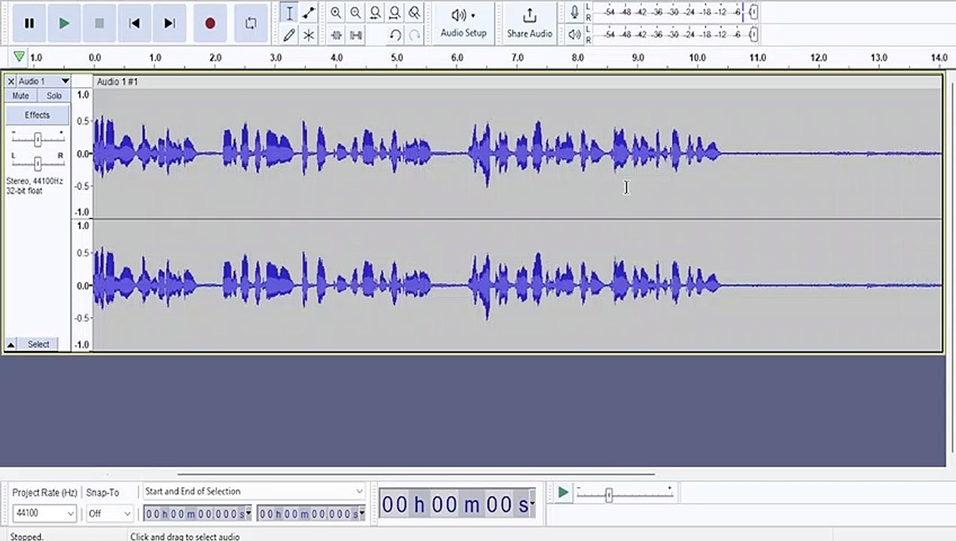The height and width of the screenshot is (541, 956).
Task: Click the horizontal scrollbar thumb
Action: tap(416, 474)
